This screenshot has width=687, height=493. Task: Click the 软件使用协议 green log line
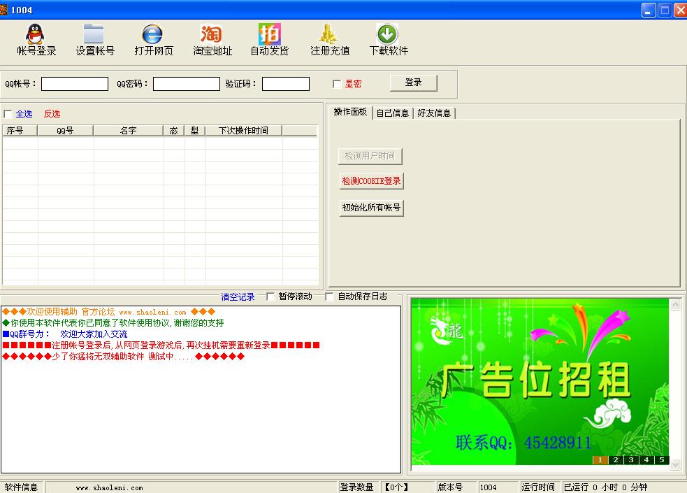point(113,323)
